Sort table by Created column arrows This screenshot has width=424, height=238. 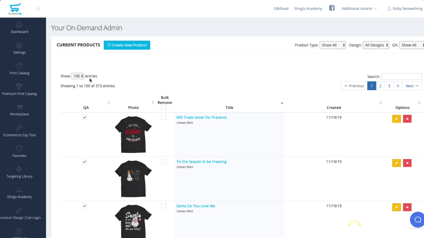click(381, 103)
